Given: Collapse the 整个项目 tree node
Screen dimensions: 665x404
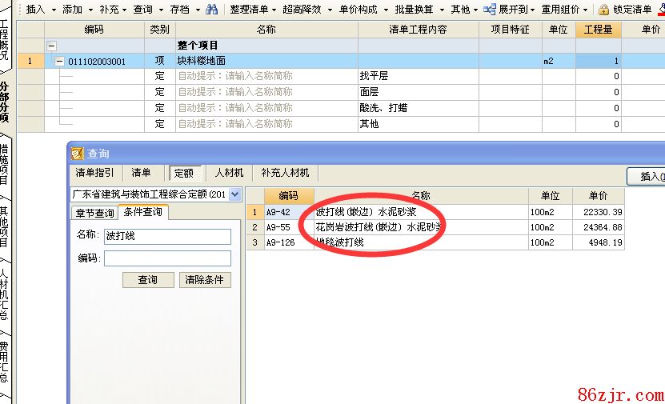Looking at the screenshot, I should pos(52,46).
